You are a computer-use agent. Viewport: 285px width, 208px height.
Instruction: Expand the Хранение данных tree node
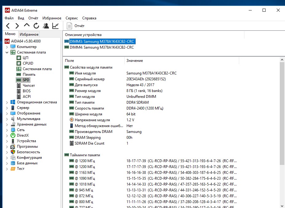pyautogui.click(x=7, y=125)
